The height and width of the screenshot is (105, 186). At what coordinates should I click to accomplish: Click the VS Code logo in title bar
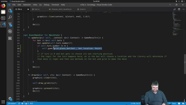click(x=9, y=5)
